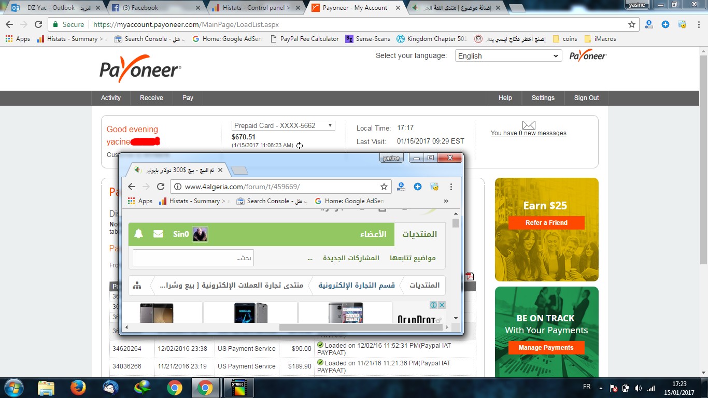The image size is (708, 398).
Task: Open the Activity menu
Action: point(111,98)
